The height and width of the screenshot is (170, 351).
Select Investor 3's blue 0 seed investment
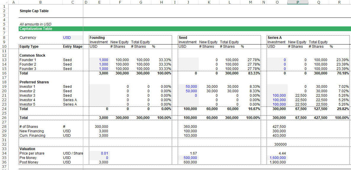coord(188,96)
